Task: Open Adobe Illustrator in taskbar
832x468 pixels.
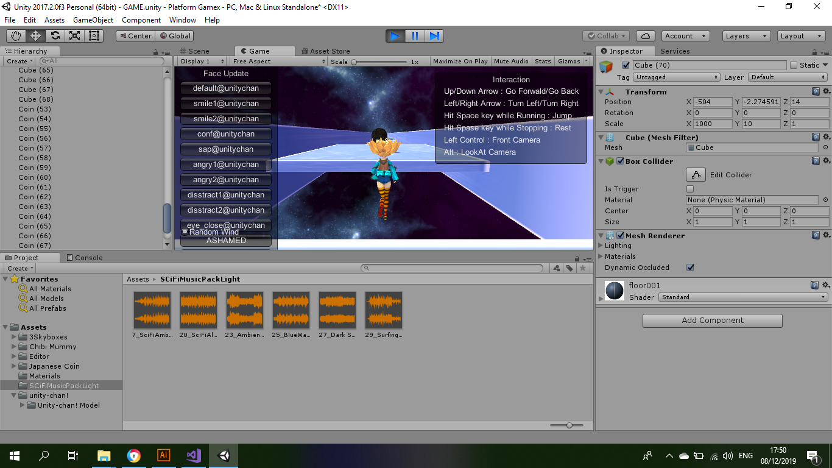Action: pyautogui.click(x=164, y=455)
